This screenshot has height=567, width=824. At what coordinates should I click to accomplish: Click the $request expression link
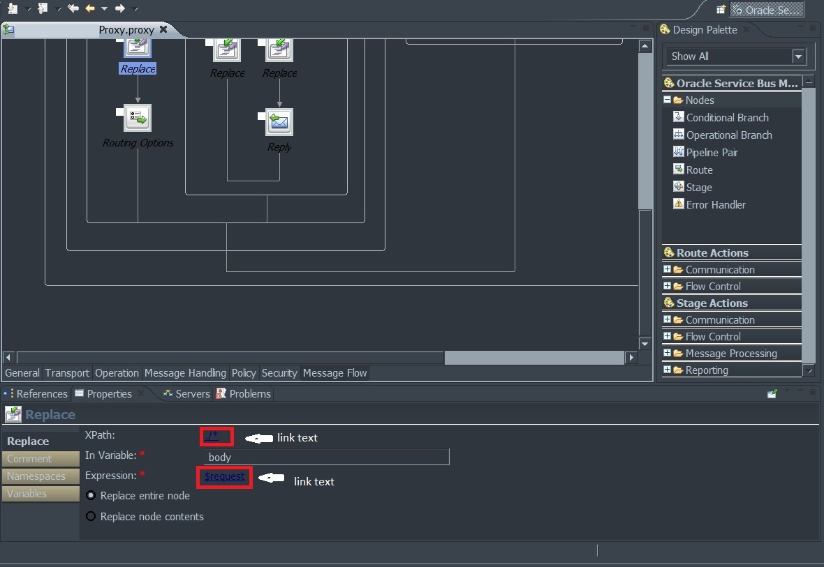(224, 476)
